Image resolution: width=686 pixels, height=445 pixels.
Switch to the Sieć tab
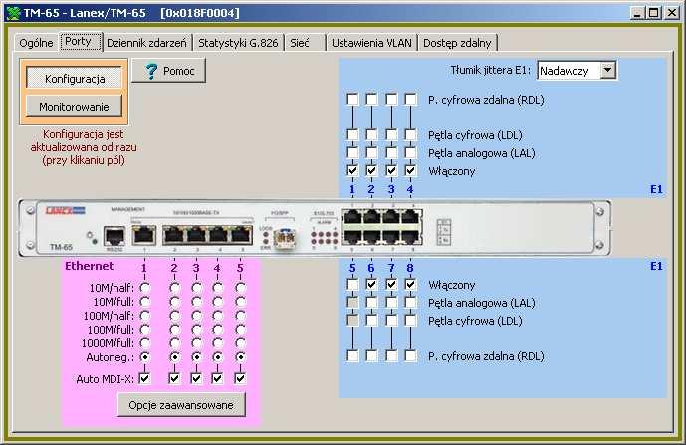306,43
